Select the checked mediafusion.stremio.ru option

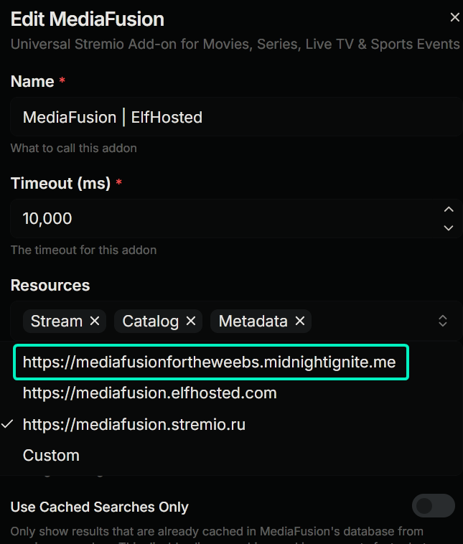tap(134, 424)
